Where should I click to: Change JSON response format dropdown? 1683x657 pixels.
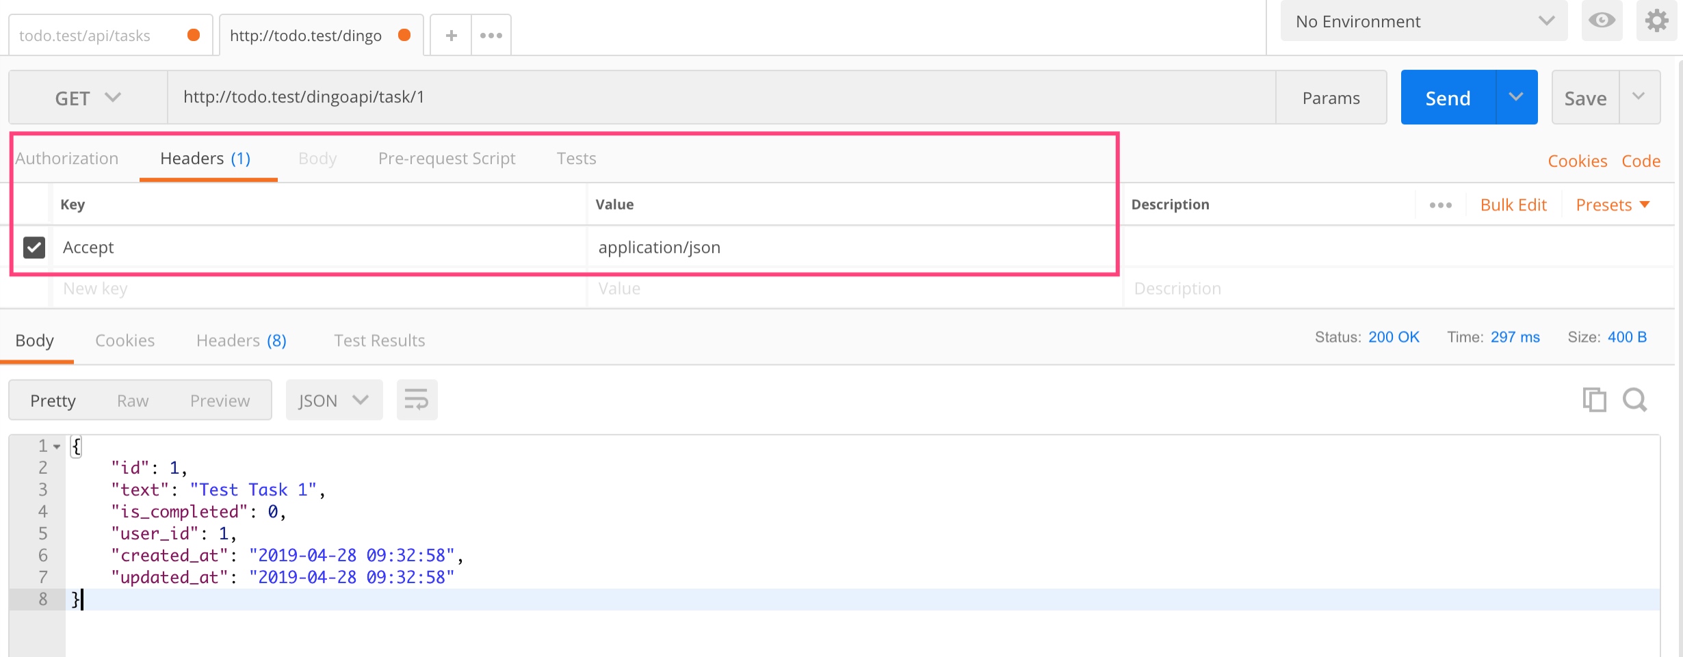coord(334,400)
